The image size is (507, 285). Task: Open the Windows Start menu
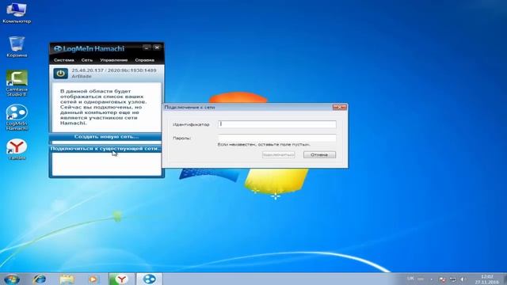point(12,279)
